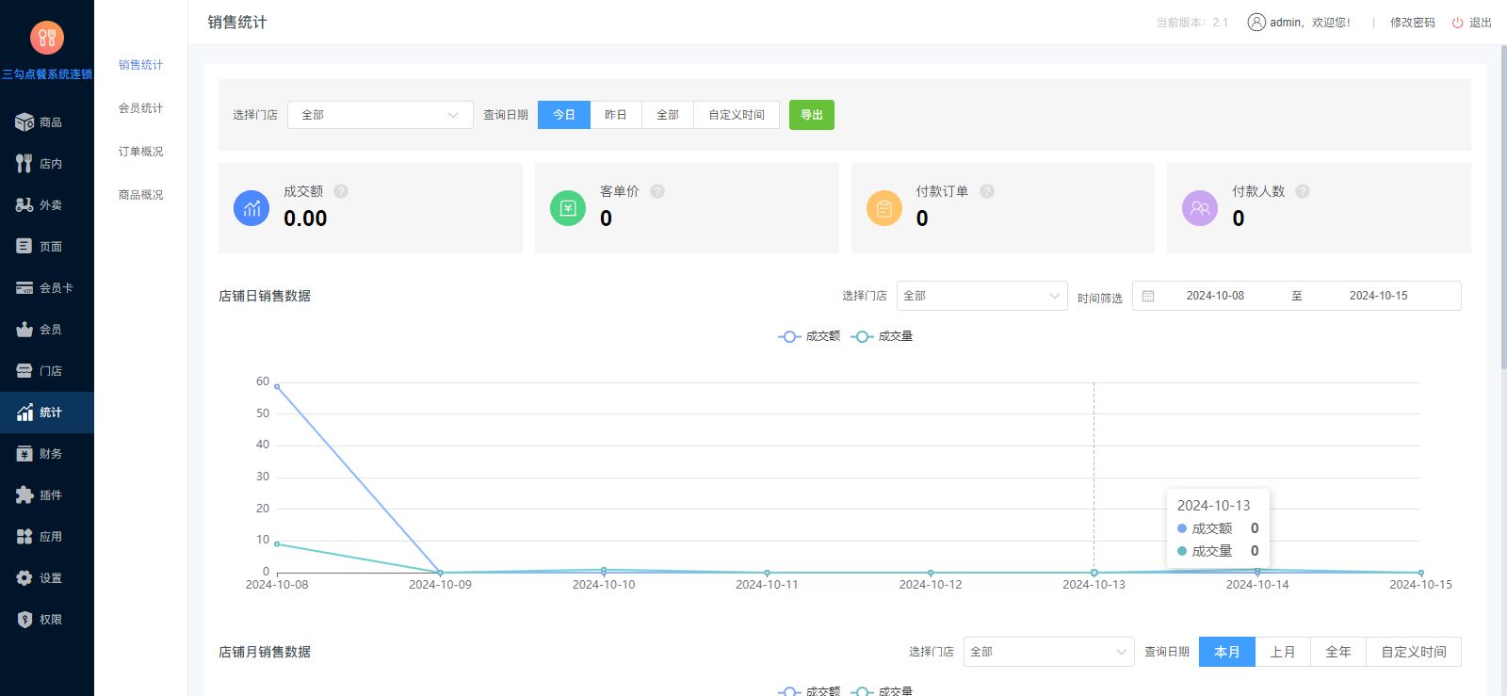Image resolution: width=1507 pixels, height=696 pixels.
Task: Click the green 客单价 yen icon
Action: click(568, 208)
